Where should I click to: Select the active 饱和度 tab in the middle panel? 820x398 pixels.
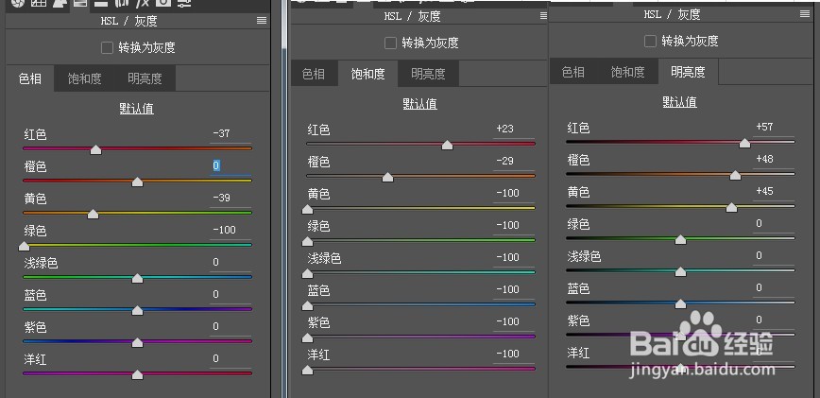[x=367, y=74]
